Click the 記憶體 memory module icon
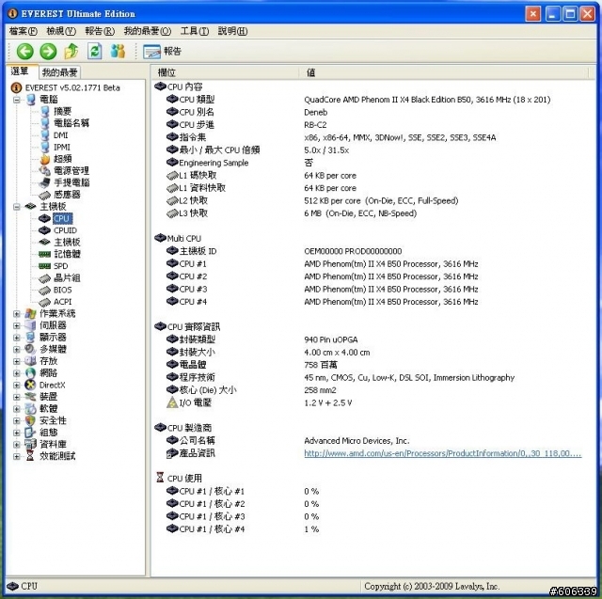 [x=45, y=254]
